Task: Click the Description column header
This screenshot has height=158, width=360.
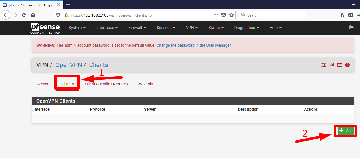Action: click(248, 109)
